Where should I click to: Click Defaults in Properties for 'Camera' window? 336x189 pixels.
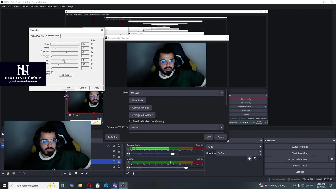(112, 137)
